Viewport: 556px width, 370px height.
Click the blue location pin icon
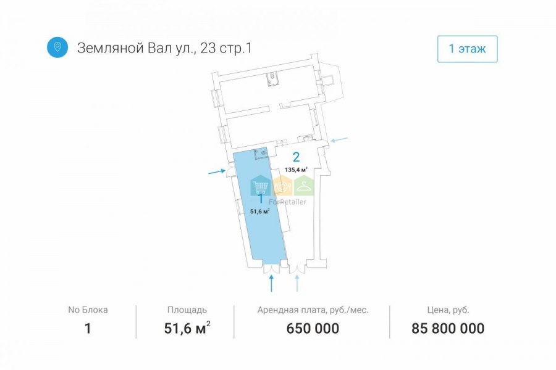[x=57, y=47]
